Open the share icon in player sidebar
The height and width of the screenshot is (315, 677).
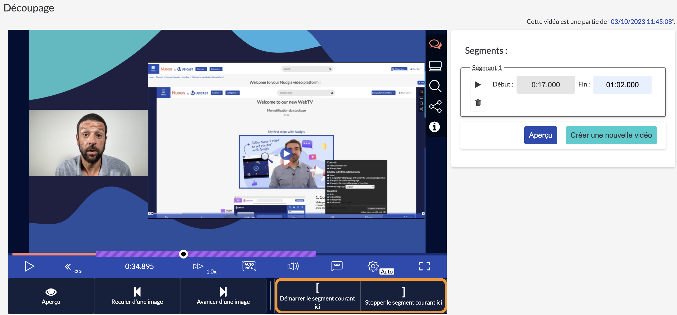pyautogui.click(x=435, y=106)
